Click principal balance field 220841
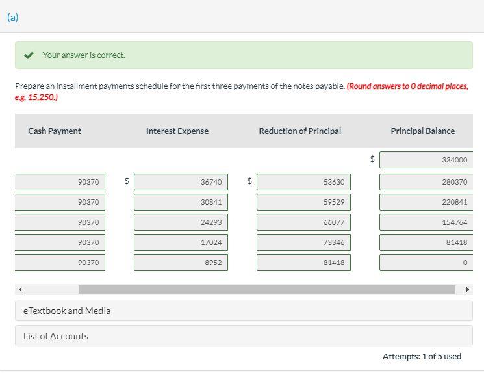Image resolution: width=484 pixels, height=373 pixels. (x=426, y=202)
